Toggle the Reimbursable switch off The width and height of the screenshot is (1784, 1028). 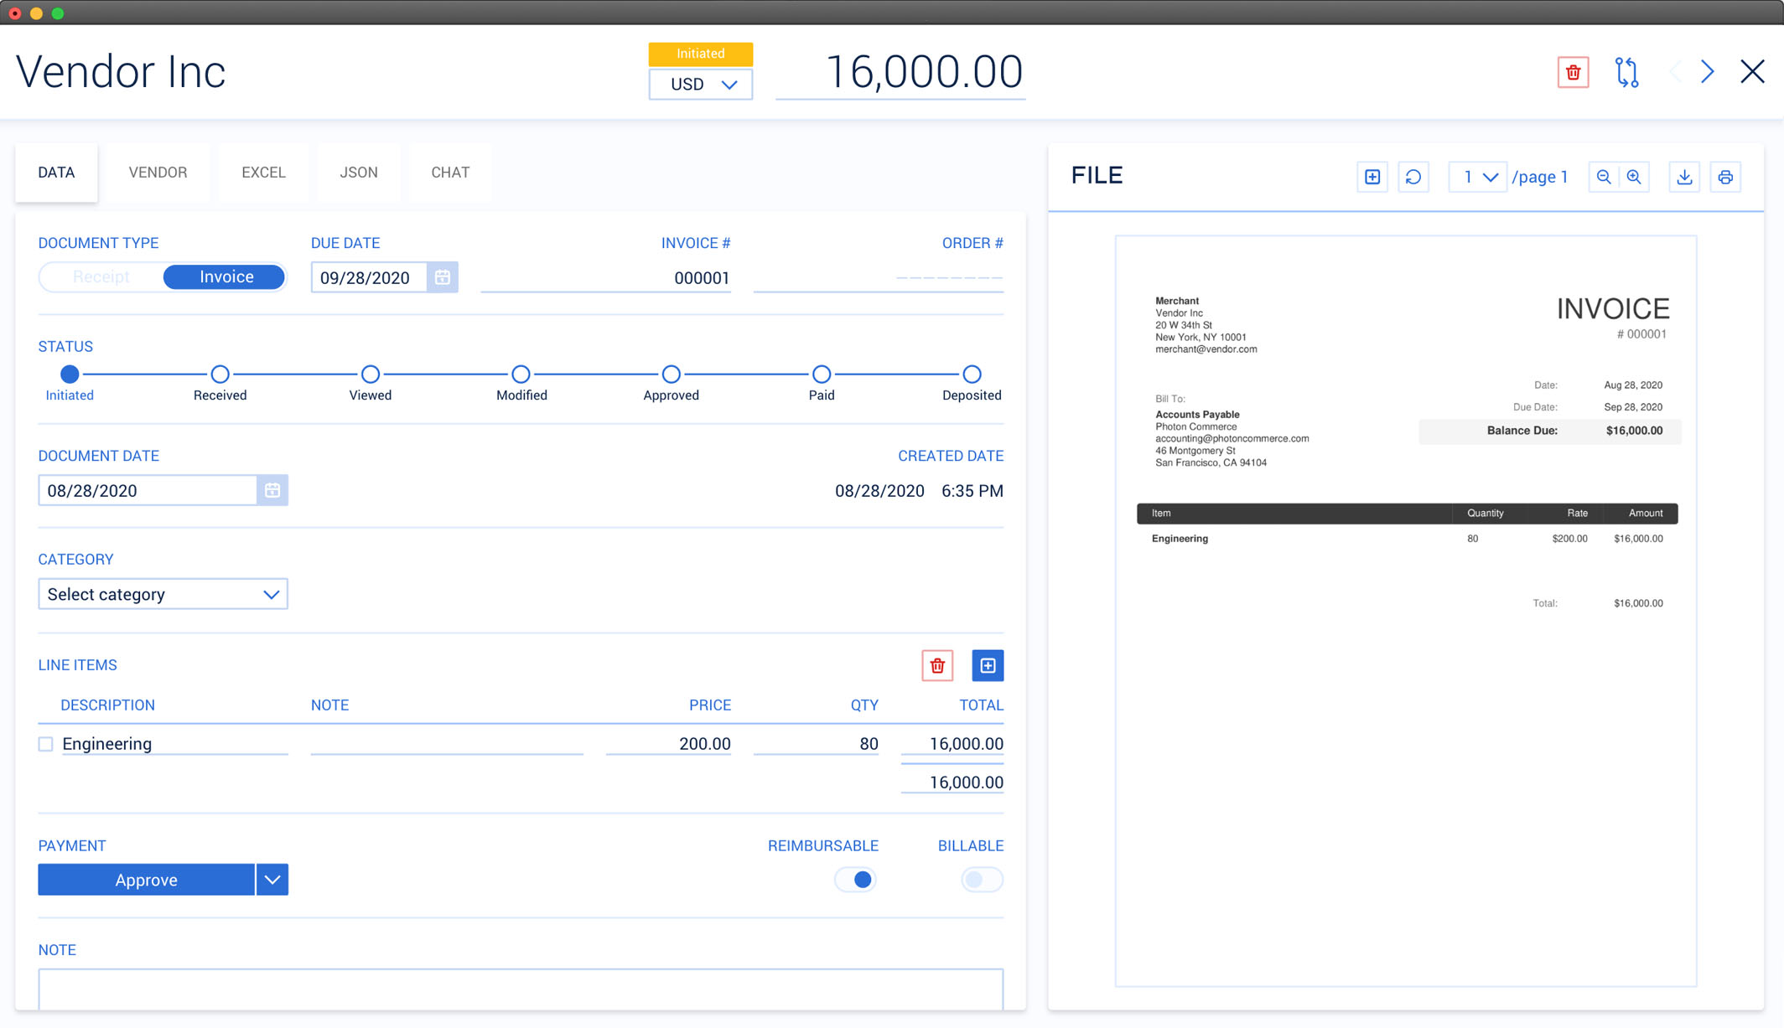pyautogui.click(x=856, y=880)
